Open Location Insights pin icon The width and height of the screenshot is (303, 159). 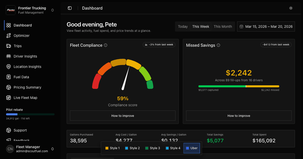pyautogui.click(x=9, y=67)
